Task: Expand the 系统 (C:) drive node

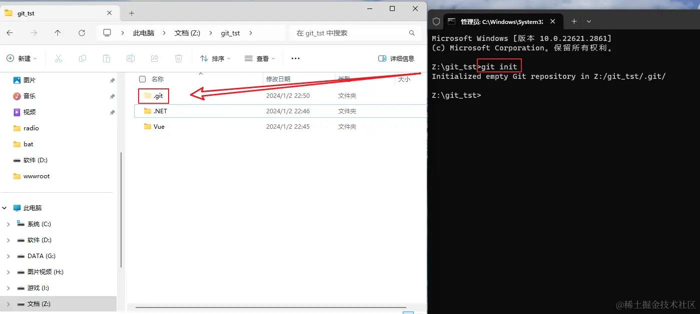Action: (x=8, y=224)
